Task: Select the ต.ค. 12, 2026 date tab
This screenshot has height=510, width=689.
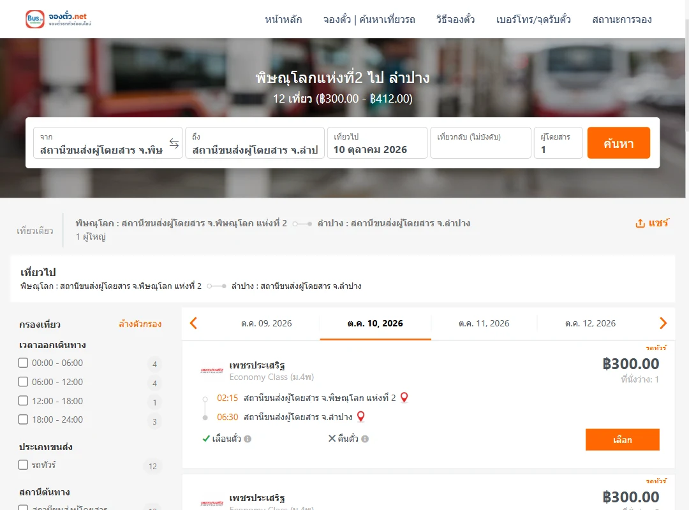Action: (590, 323)
